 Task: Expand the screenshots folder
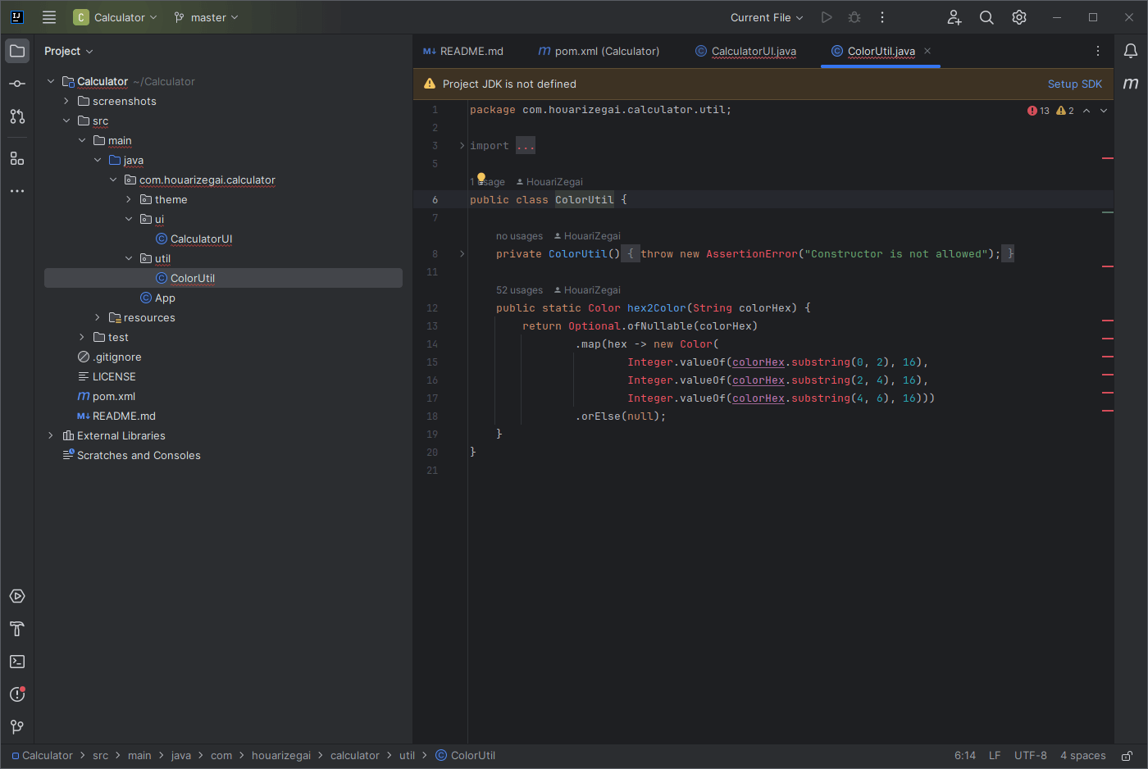pos(66,101)
